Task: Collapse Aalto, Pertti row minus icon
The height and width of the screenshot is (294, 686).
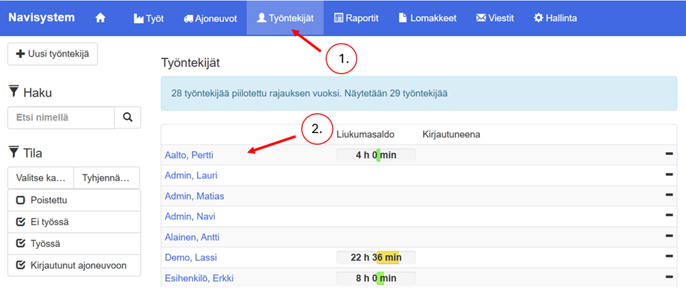Action: pyautogui.click(x=669, y=155)
